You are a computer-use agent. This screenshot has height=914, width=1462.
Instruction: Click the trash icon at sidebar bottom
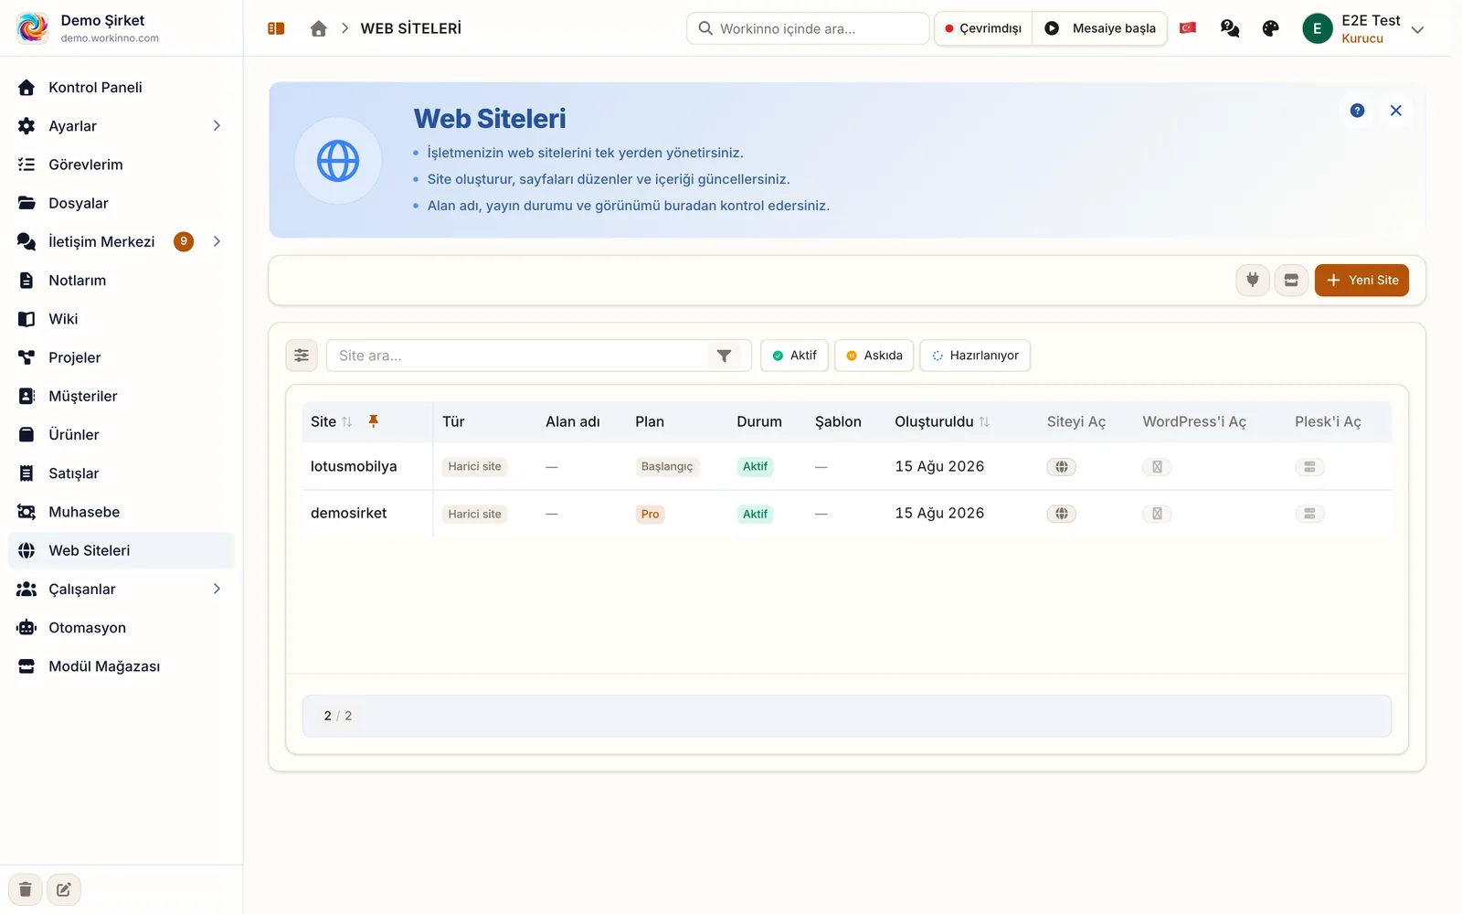click(x=26, y=889)
